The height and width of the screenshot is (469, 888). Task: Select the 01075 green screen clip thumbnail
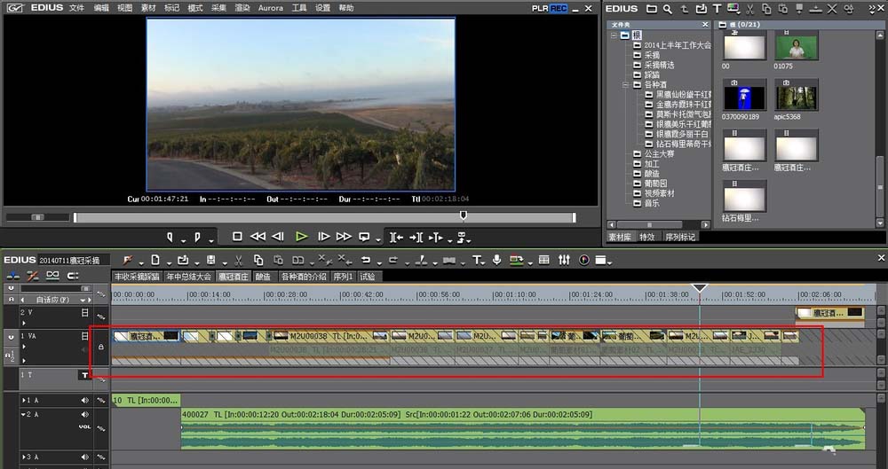796,48
